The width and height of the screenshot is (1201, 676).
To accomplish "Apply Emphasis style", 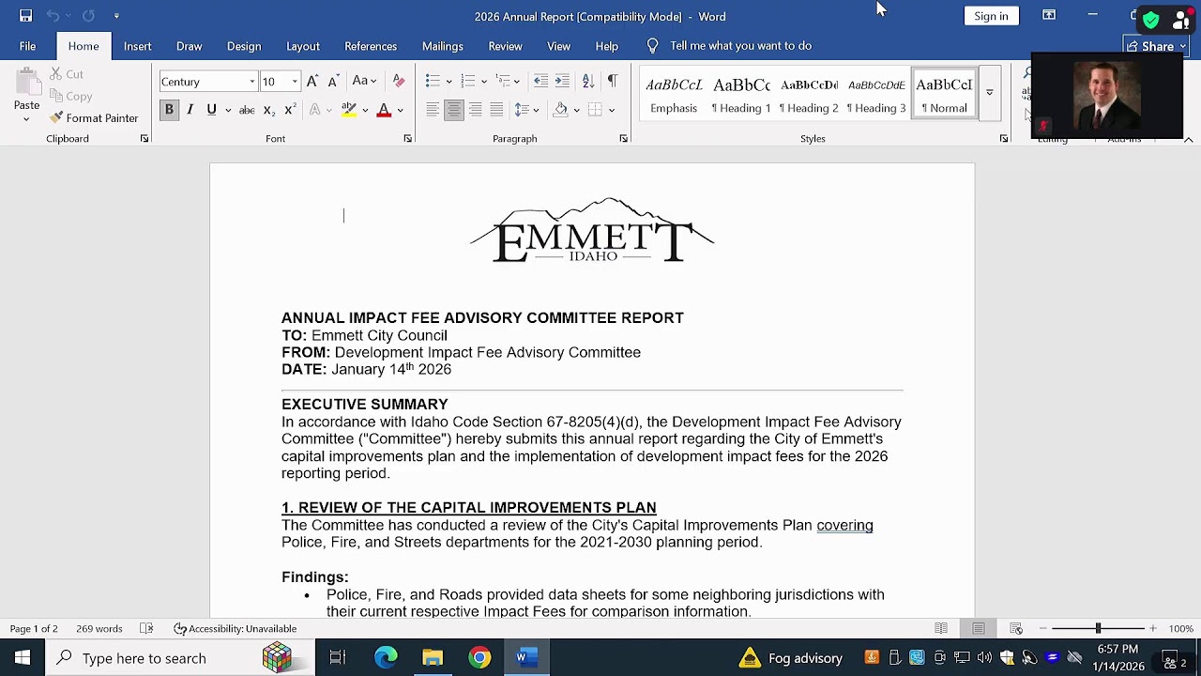I will point(674,94).
